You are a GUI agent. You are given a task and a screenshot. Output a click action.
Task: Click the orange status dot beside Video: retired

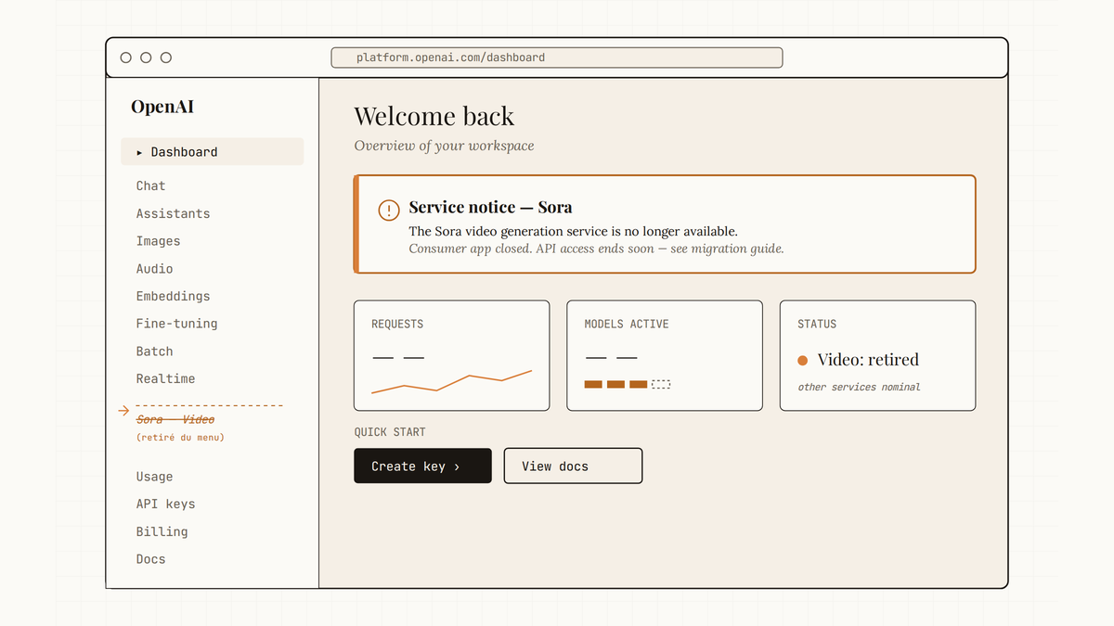coord(803,360)
